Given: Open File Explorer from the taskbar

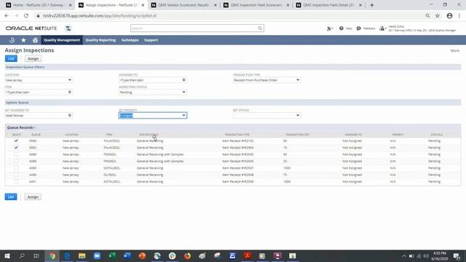Looking at the screenshot, I should click(82, 255).
